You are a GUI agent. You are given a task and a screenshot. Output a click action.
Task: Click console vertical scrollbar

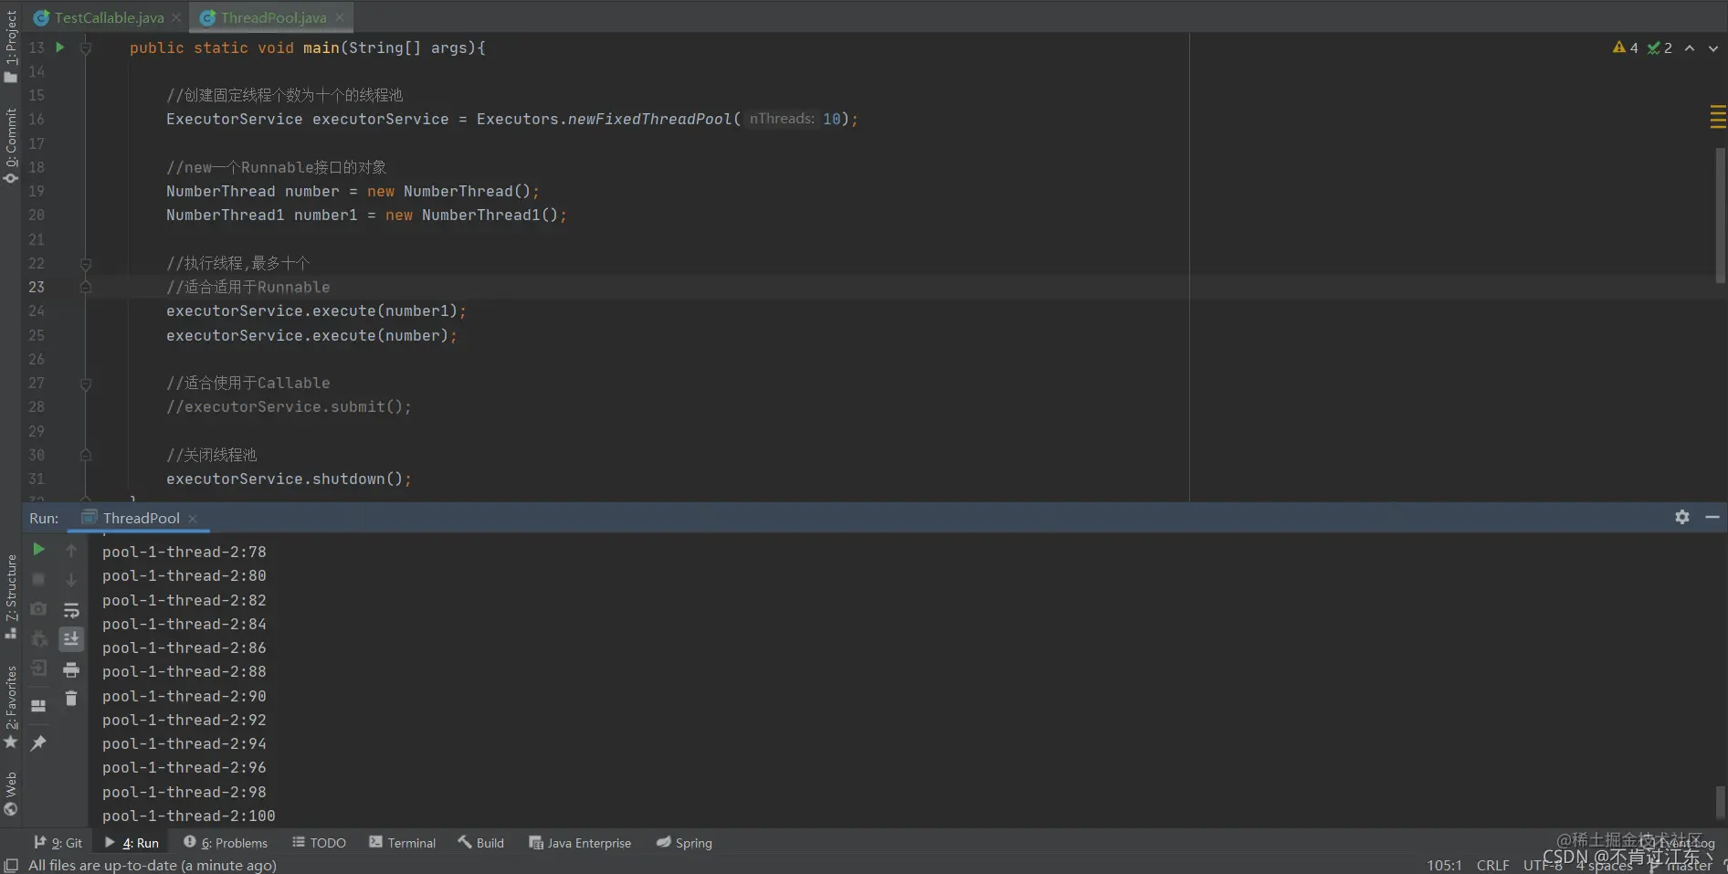pos(1720,802)
